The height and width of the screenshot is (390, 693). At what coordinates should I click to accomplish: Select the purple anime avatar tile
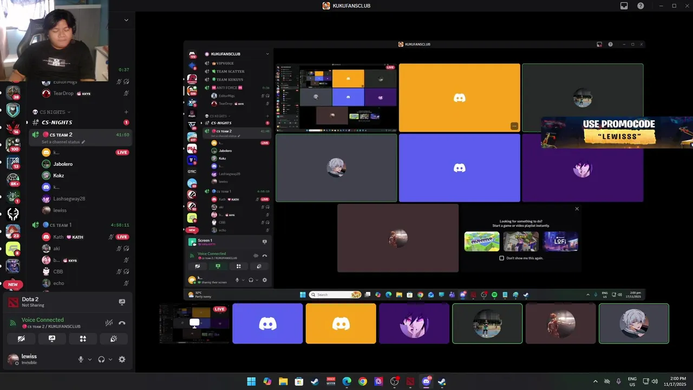click(x=414, y=324)
